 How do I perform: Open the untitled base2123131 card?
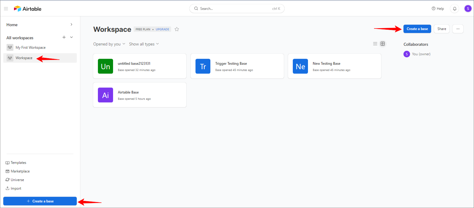pos(140,66)
